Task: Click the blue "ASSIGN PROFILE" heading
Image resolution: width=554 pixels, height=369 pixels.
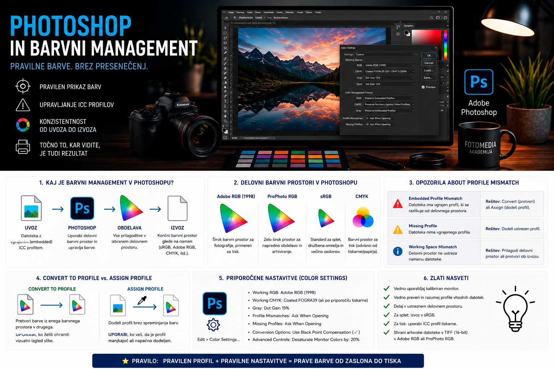Action: pyautogui.click(x=145, y=289)
